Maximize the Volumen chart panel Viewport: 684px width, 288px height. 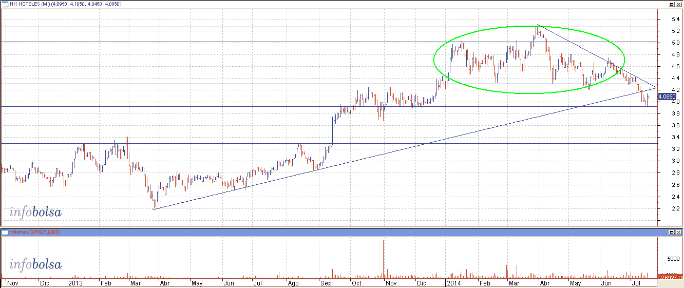[x=671, y=232]
